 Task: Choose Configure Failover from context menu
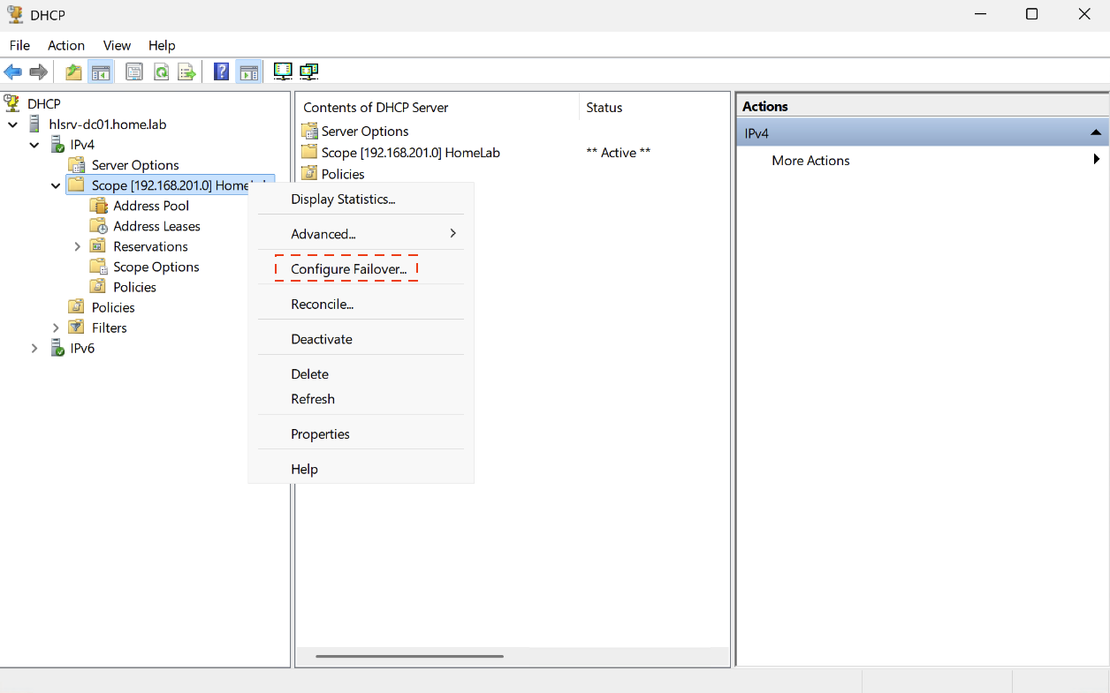(x=348, y=269)
